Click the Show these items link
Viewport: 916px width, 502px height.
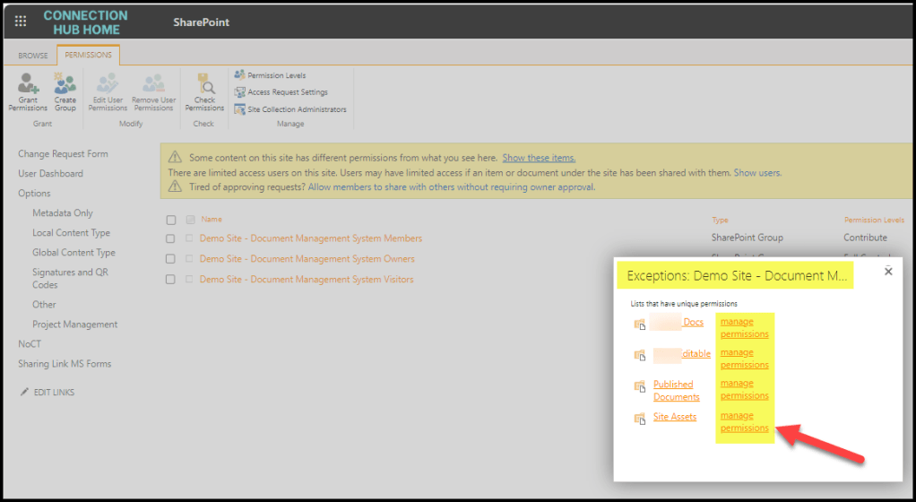pos(539,158)
